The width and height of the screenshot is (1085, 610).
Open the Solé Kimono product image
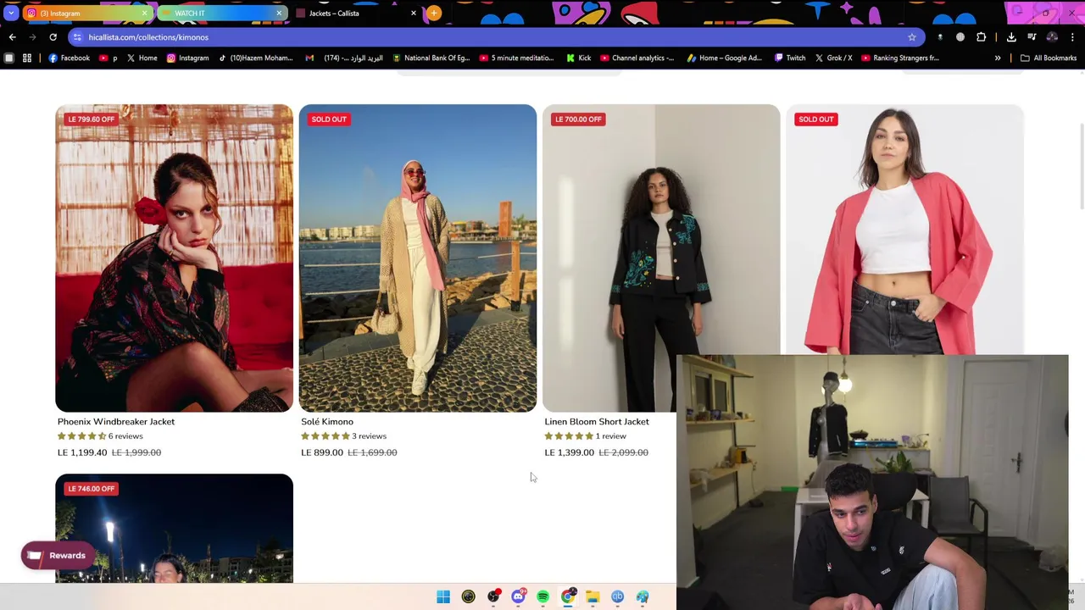418,258
